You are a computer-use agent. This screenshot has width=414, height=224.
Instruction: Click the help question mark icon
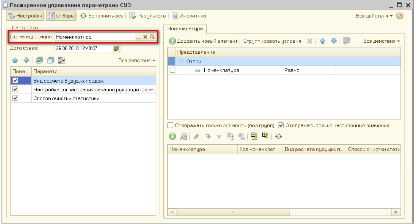[x=399, y=16]
